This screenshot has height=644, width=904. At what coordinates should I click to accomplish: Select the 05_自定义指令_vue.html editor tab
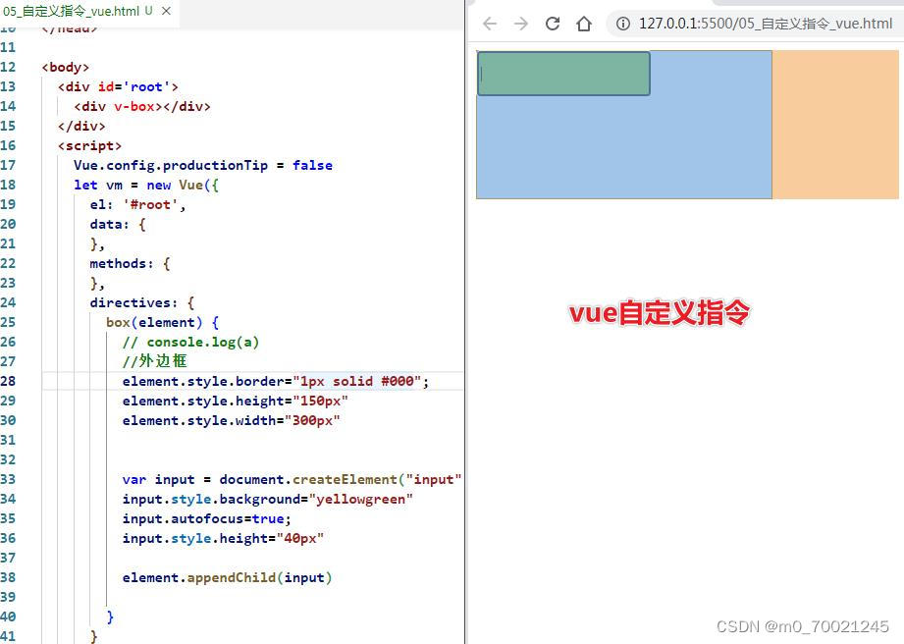89,11
